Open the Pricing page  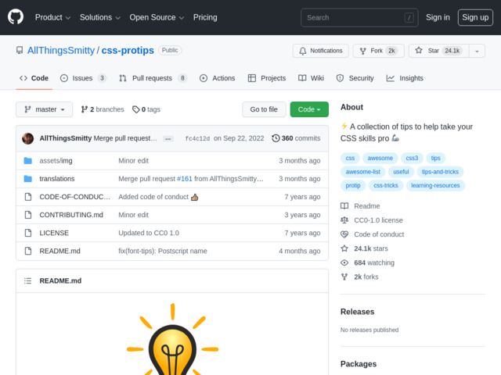tap(205, 17)
